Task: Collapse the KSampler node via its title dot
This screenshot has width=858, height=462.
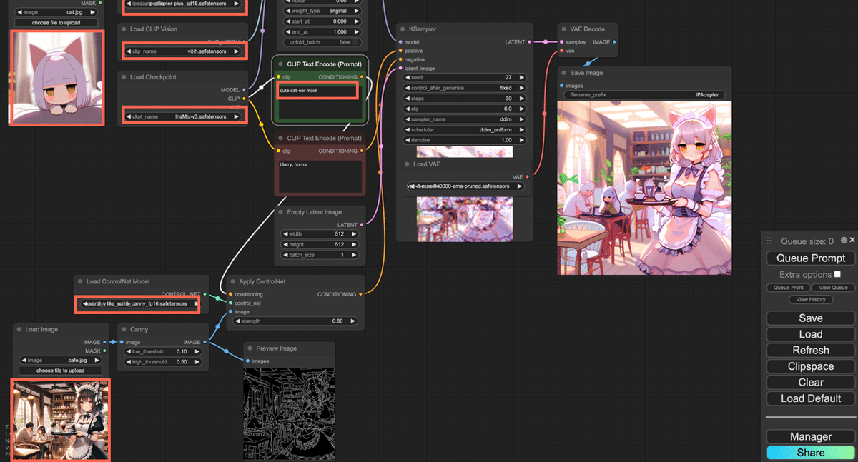Action: pos(401,29)
